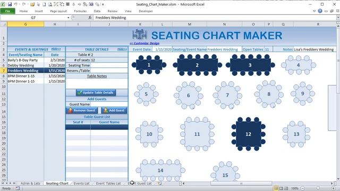Open the Excel Help question mark icon

(320, 11)
